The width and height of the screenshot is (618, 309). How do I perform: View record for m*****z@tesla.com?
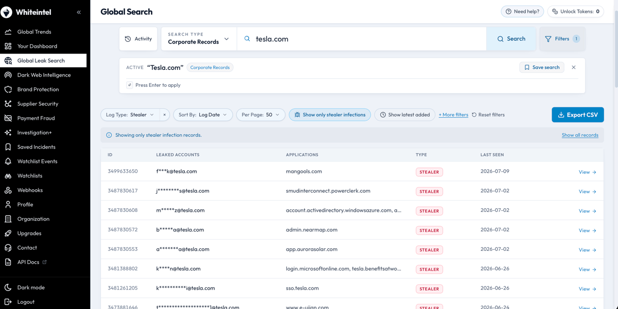(587, 211)
